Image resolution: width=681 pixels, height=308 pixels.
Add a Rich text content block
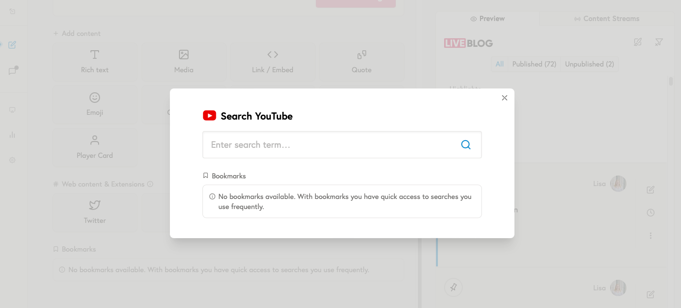[x=95, y=62]
